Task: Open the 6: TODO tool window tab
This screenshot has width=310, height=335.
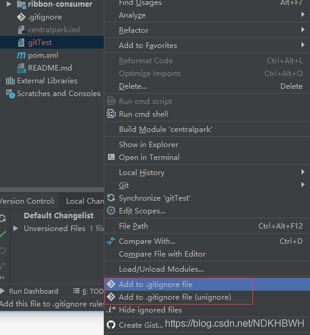Action: pos(88,291)
